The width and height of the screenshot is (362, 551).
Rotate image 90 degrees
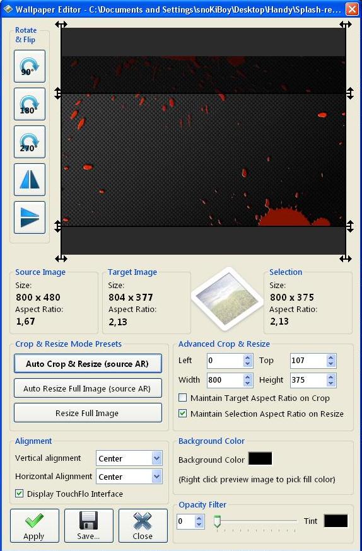coord(30,66)
